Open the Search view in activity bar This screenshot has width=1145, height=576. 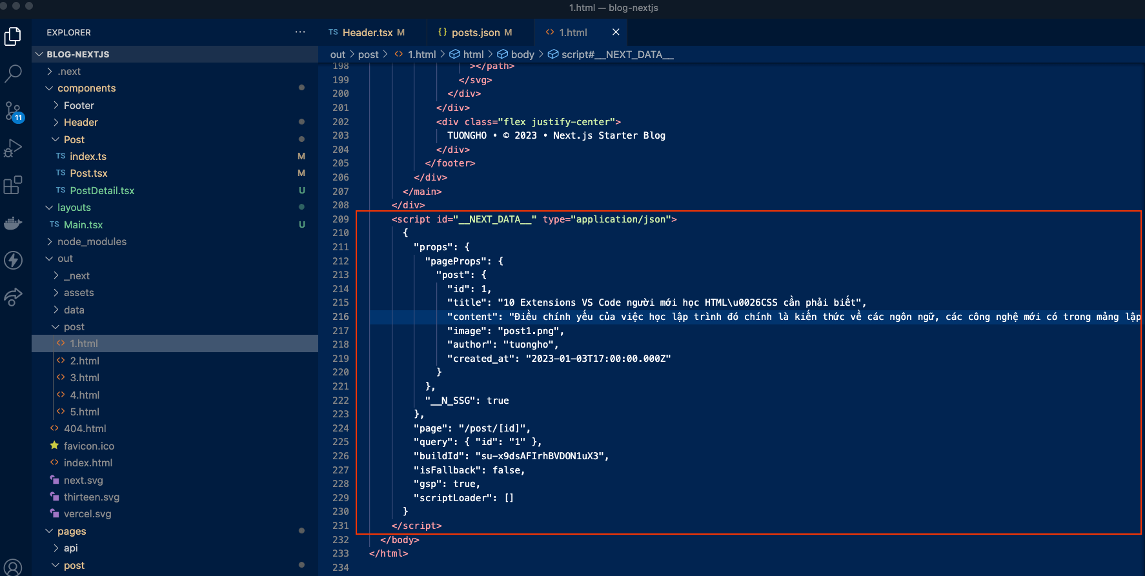click(x=13, y=74)
